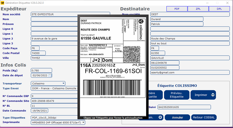Click the destinataire email field
The width and height of the screenshot is (233, 128).
190,72
